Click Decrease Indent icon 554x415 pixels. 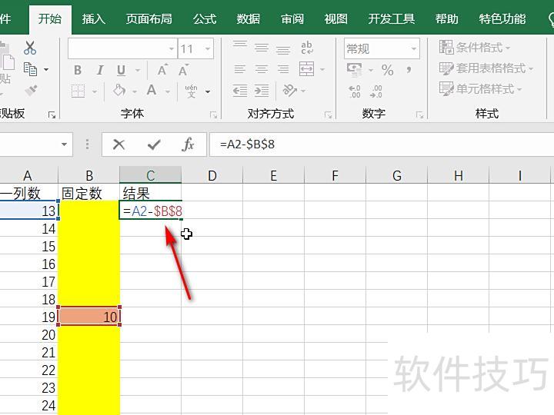click(240, 91)
